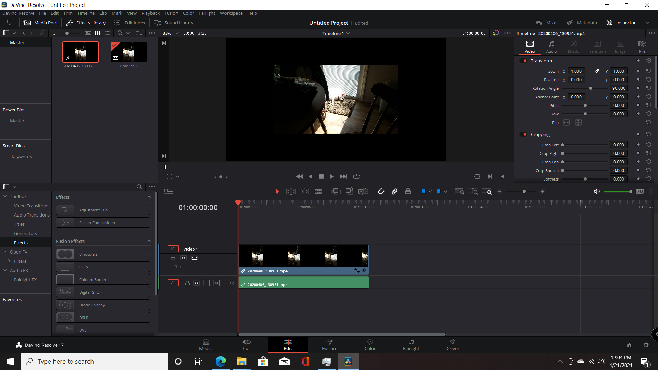The width and height of the screenshot is (658, 370).
Task: Jump to first frame of timeline
Action: click(x=299, y=177)
